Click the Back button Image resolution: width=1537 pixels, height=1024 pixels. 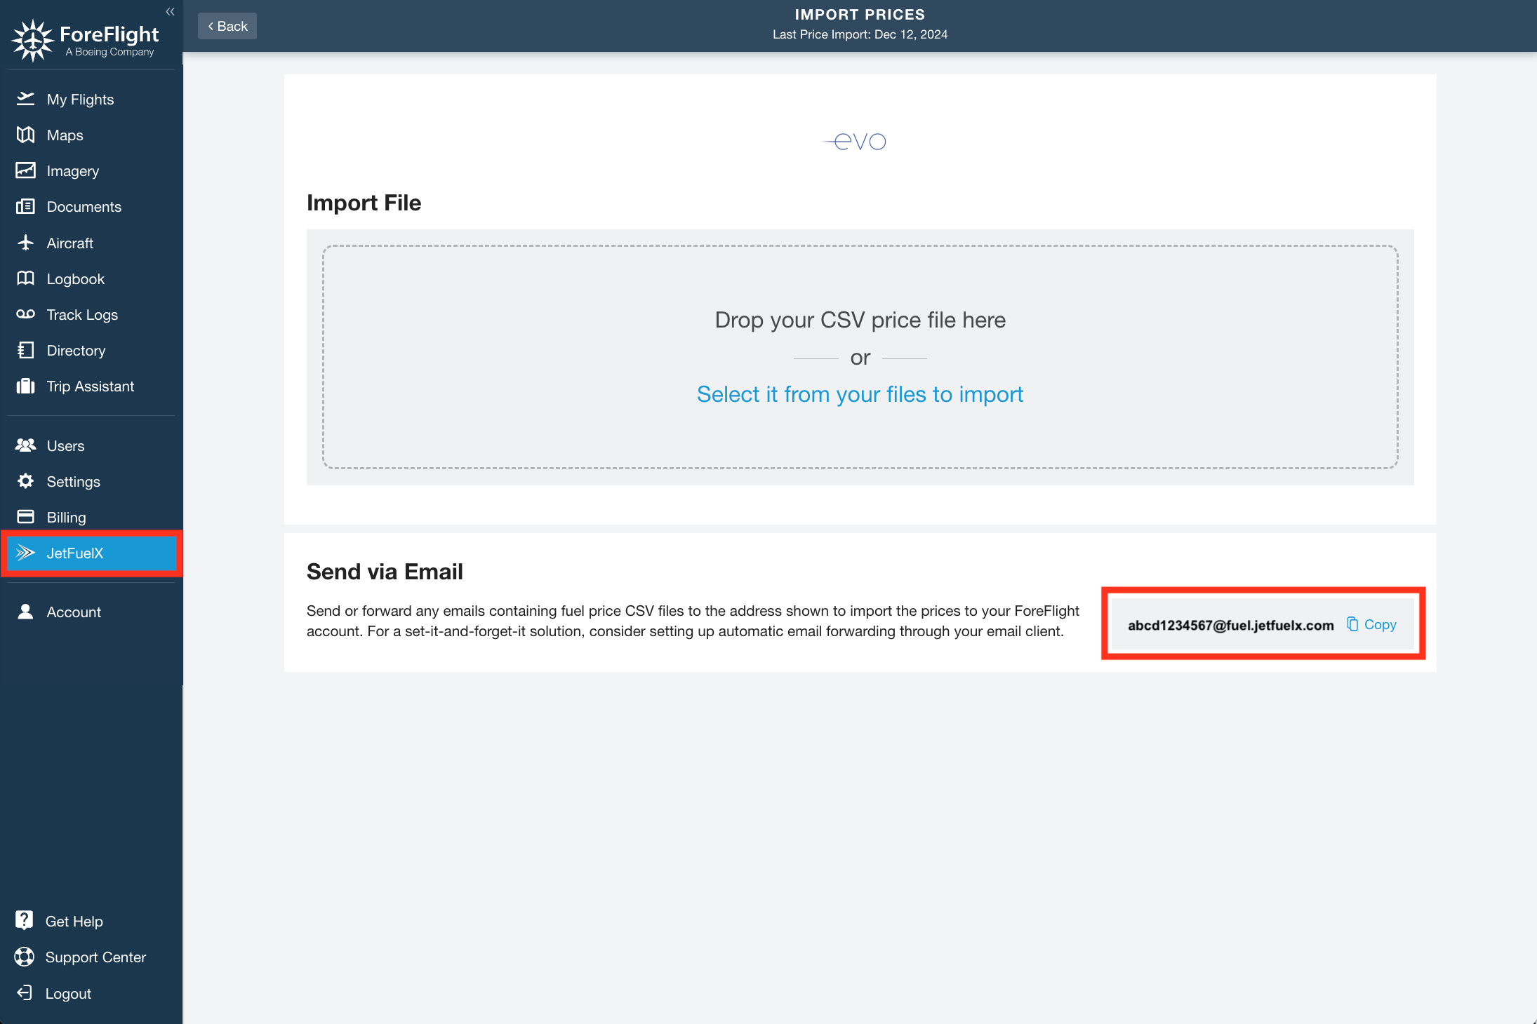tap(227, 26)
